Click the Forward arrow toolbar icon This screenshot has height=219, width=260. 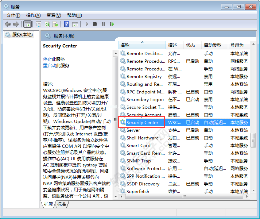pos(16,24)
